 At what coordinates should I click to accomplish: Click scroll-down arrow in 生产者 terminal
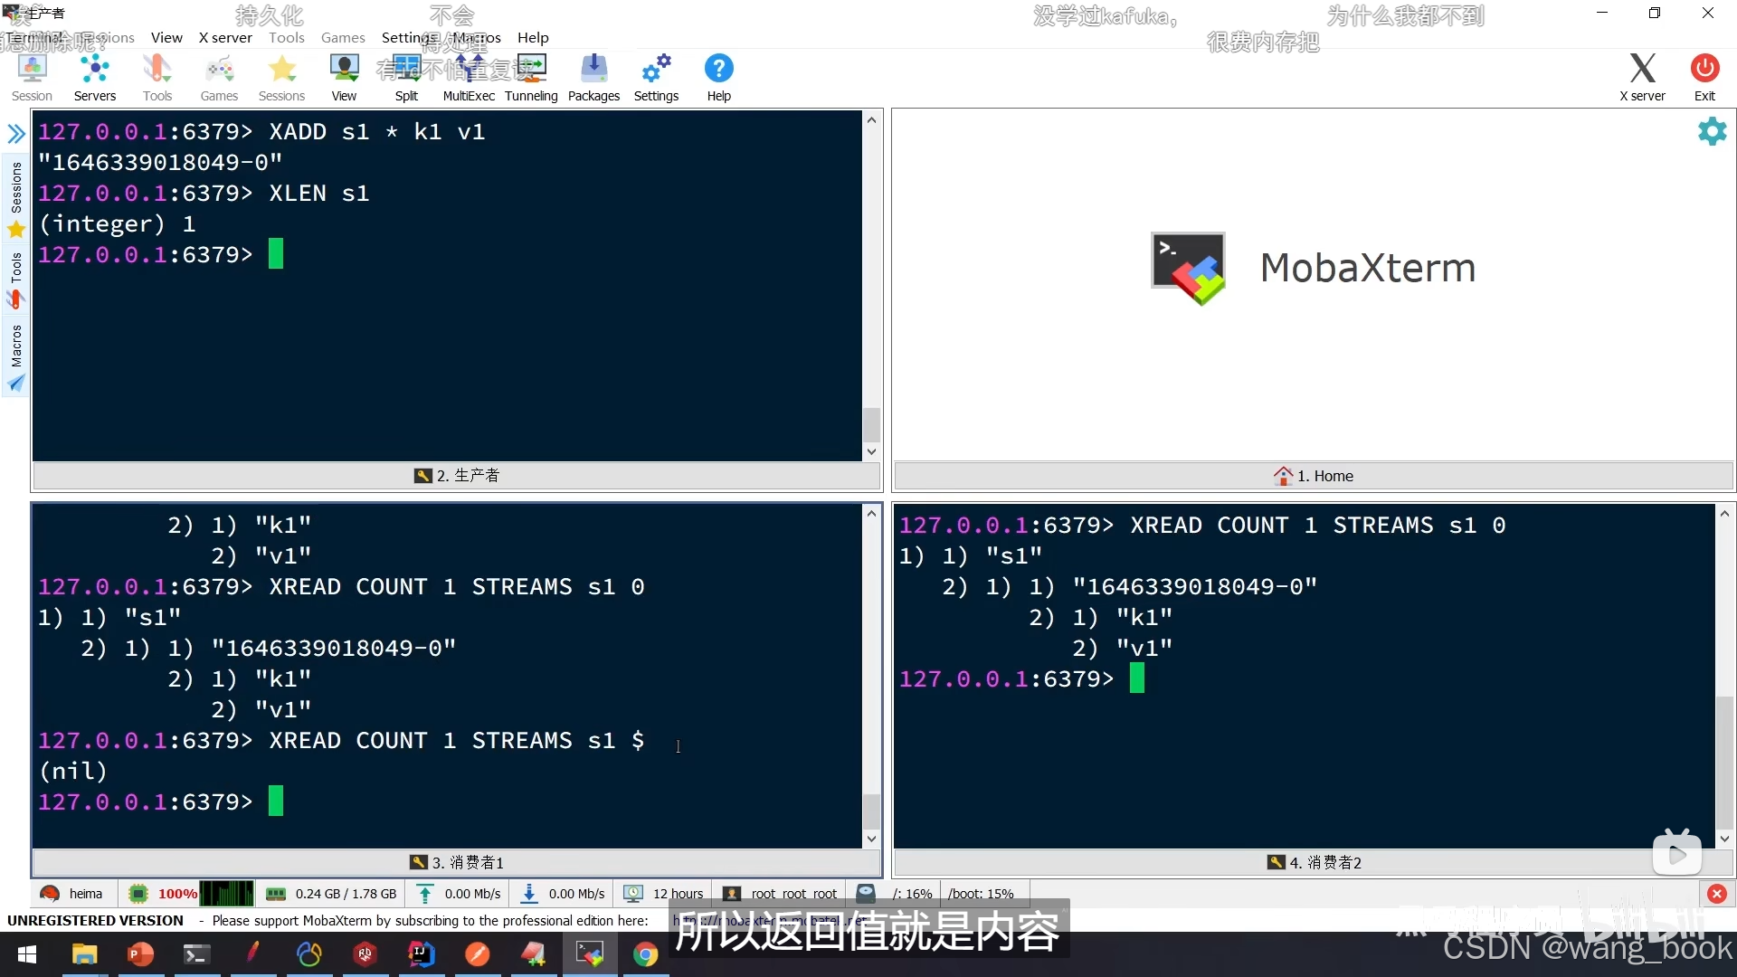871,451
